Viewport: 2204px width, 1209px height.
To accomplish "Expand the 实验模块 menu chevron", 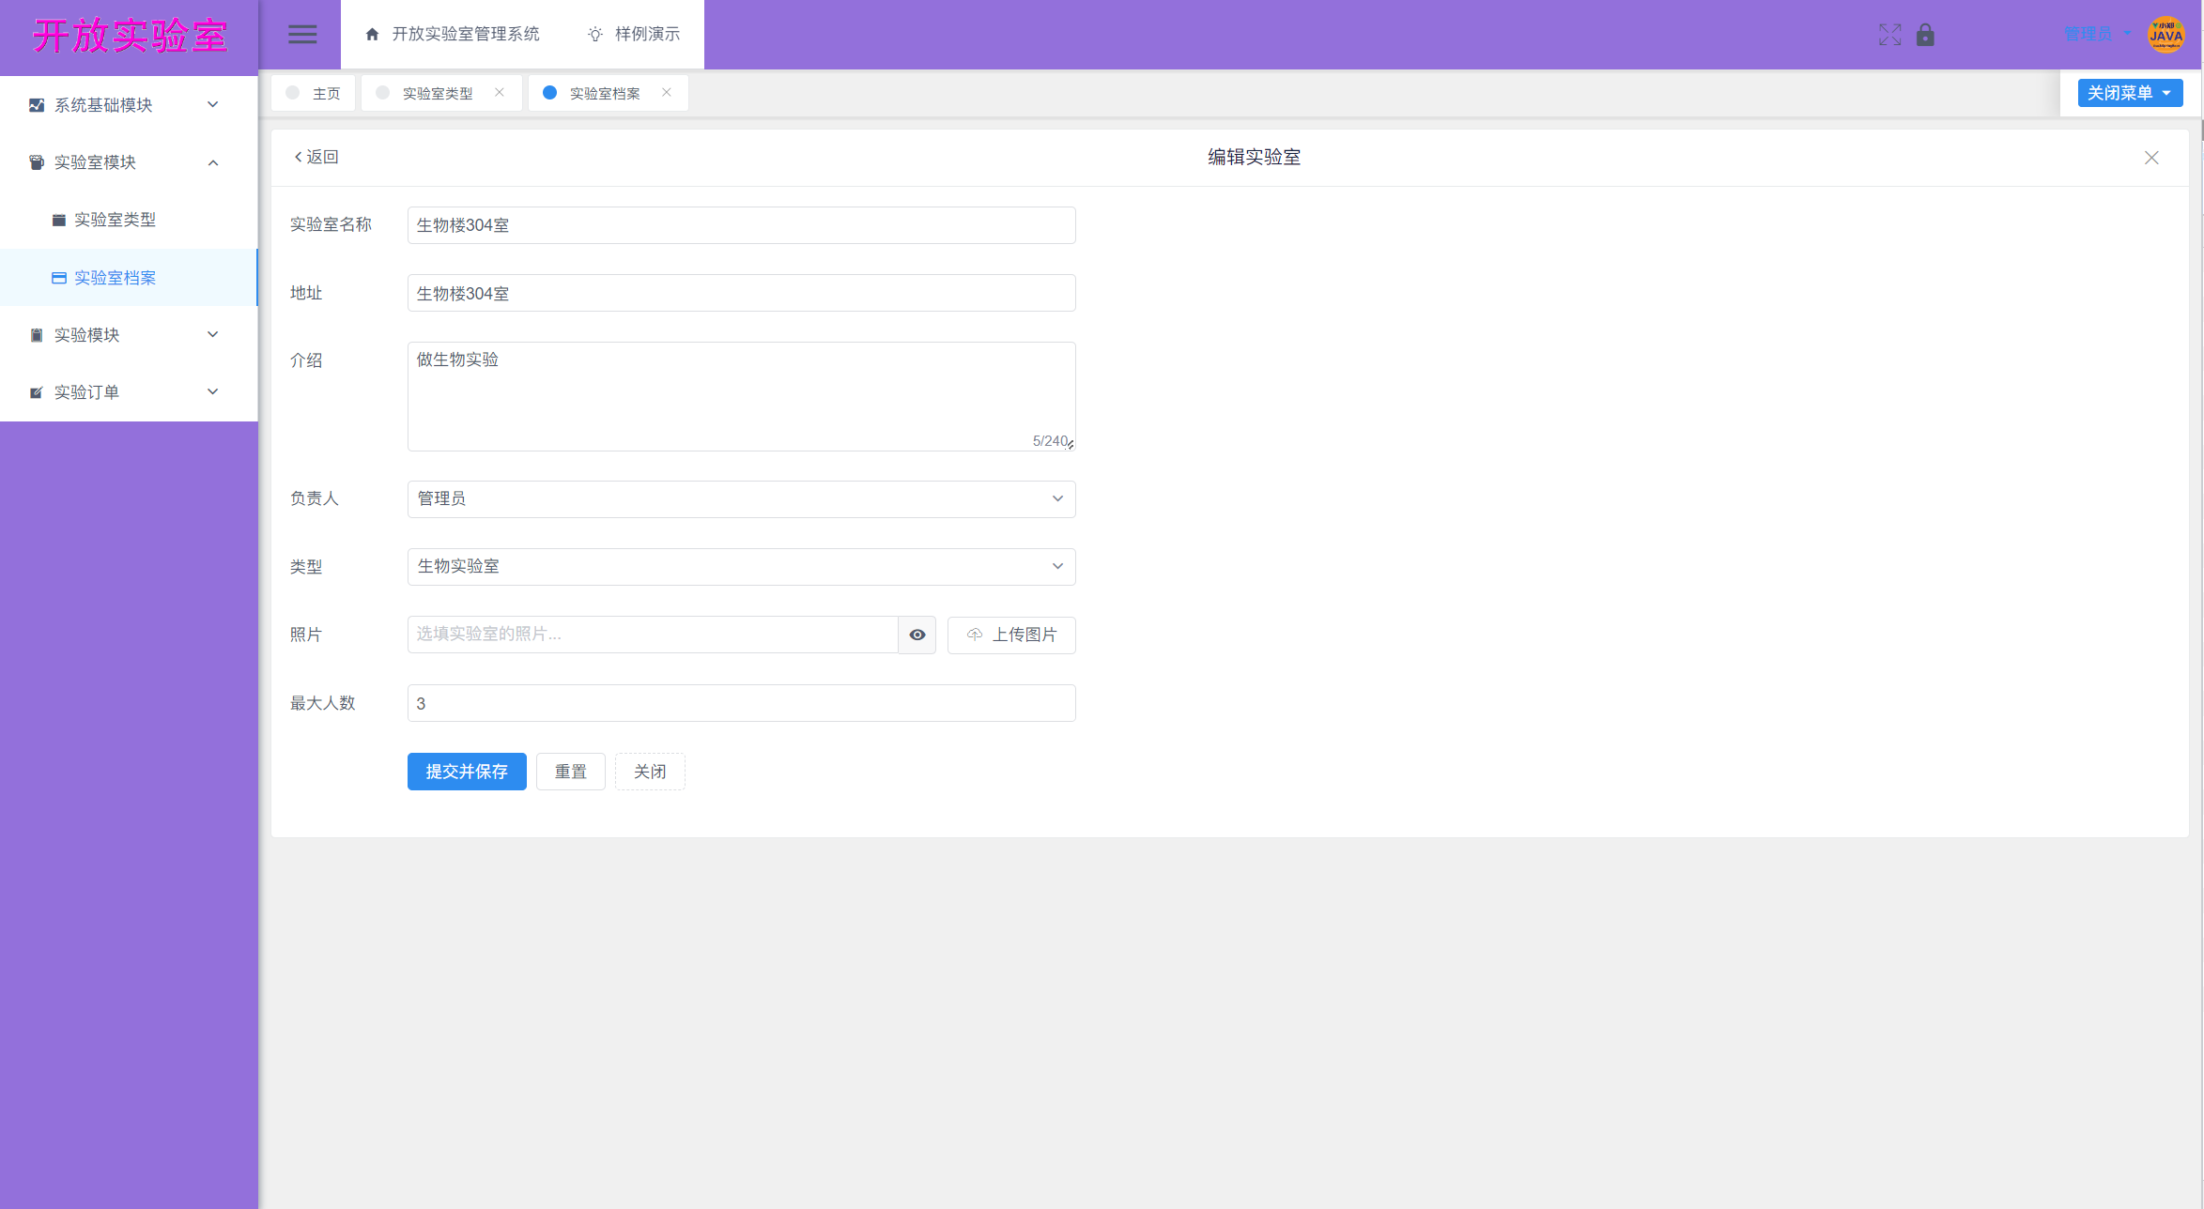I will (x=213, y=334).
